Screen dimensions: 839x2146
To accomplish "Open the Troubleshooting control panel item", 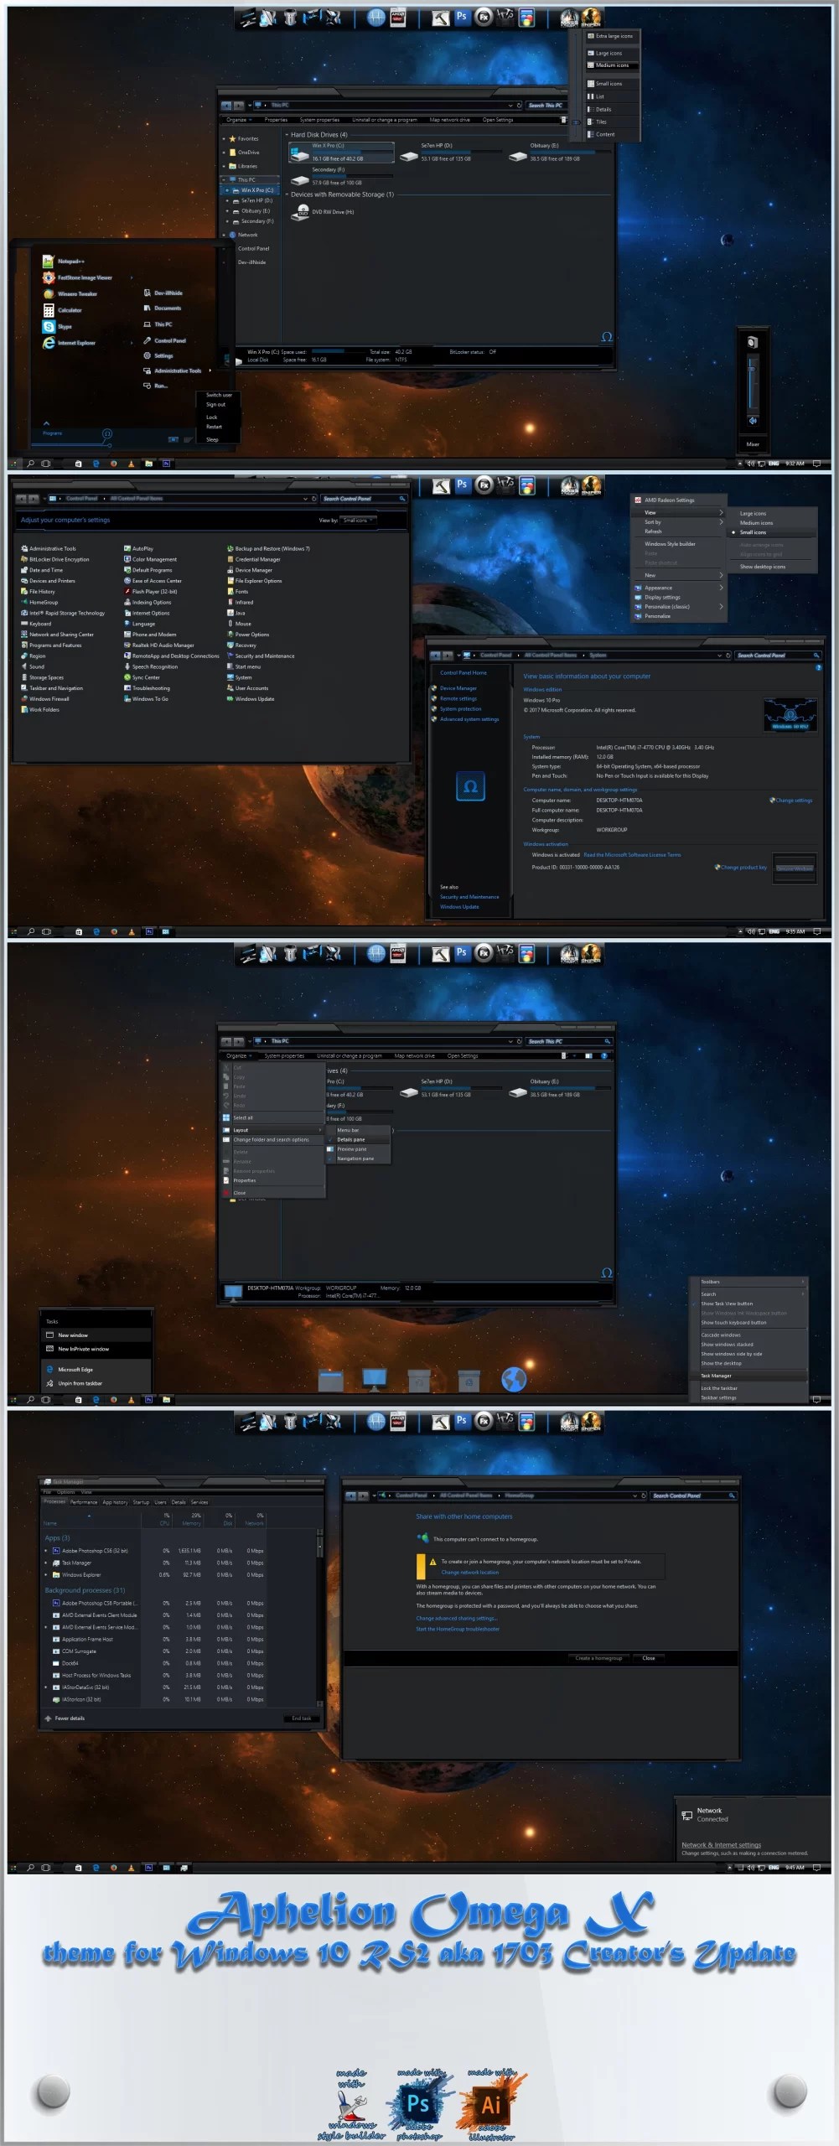I will 147,688.
